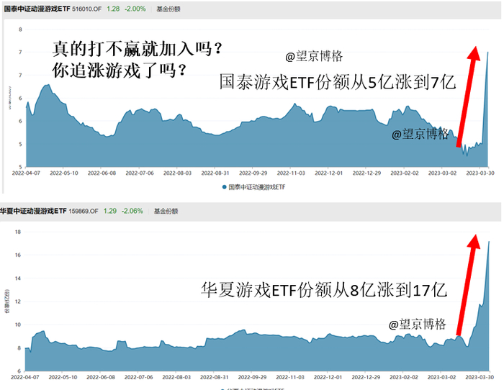Select fund code 159869.OF
504x390 pixels.
84,211
